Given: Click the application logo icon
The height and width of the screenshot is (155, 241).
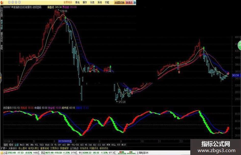Looking at the screenshot, I should 2,2.
